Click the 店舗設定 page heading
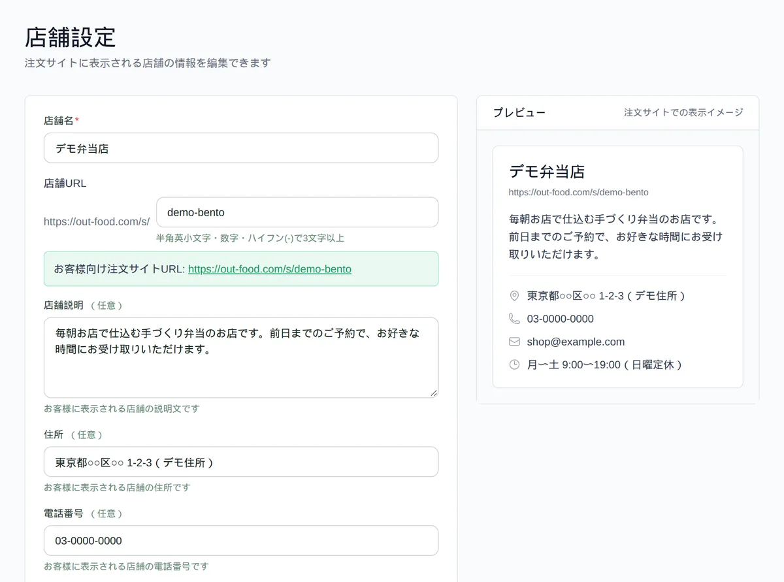 [x=71, y=37]
